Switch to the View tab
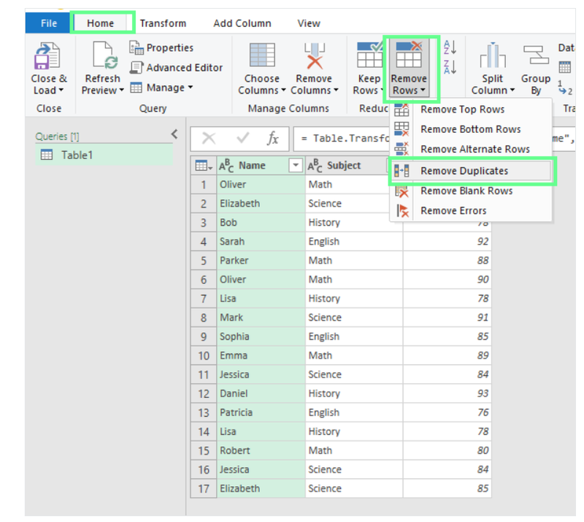Image resolution: width=584 pixels, height=522 pixels. pyautogui.click(x=309, y=23)
